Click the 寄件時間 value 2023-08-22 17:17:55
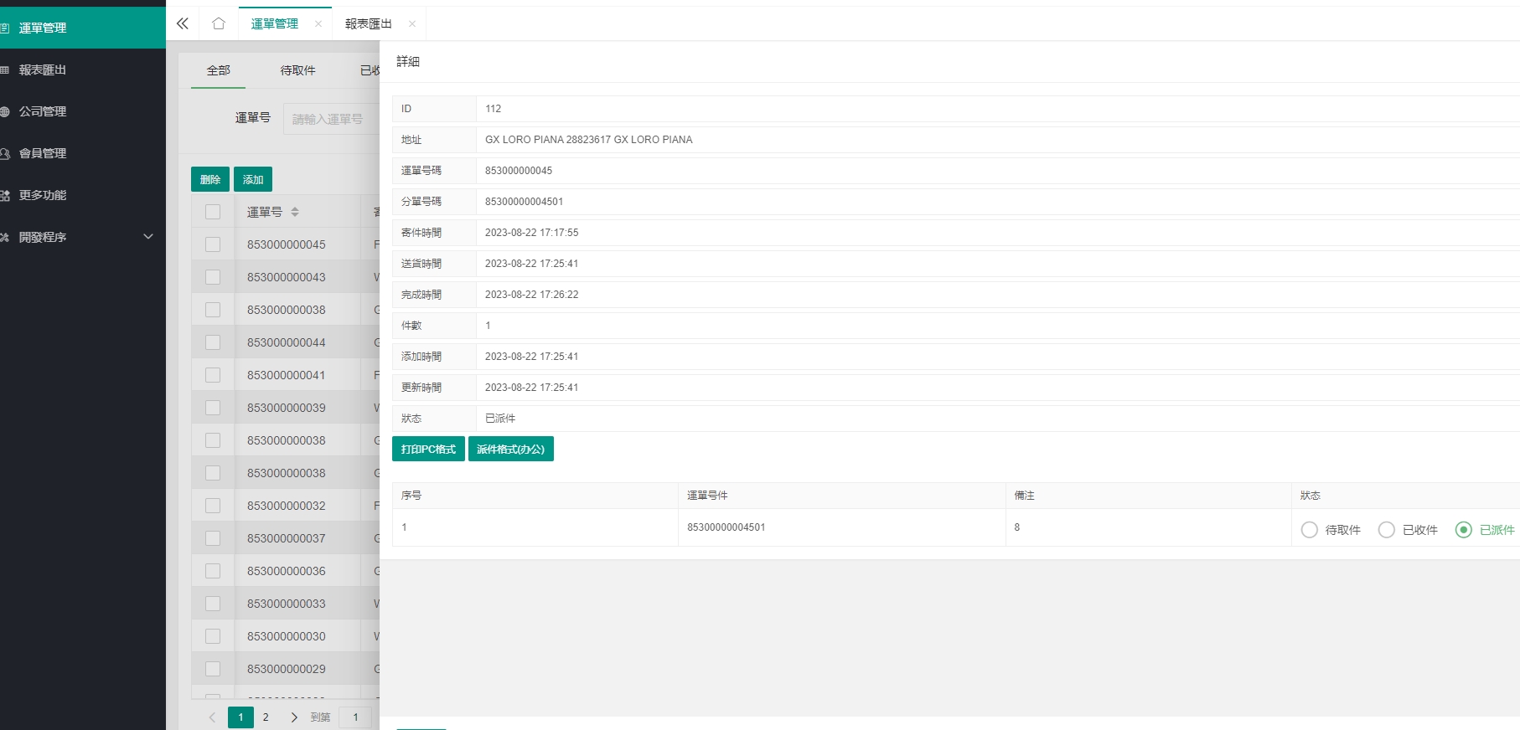The image size is (1520, 730). 532,233
